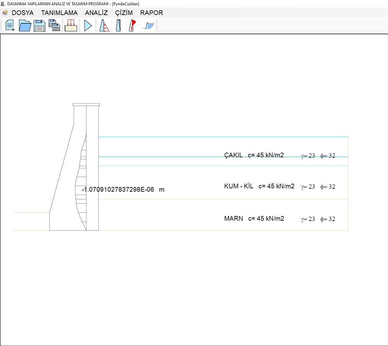Save the project using the single floppy disk icon
388x346 pixels.
[x=39, y=26]
